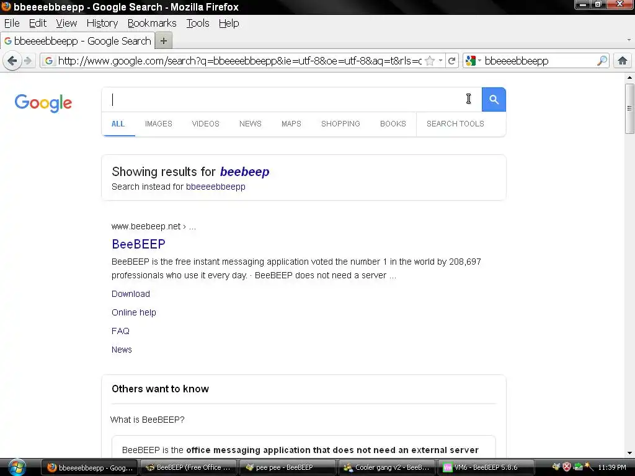This screenshot has width=635, height=476.
Task: Open the FAQ sitelink
Action: click(x=120, y=331)
